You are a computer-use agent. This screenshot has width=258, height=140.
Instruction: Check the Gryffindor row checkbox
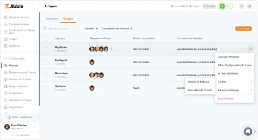[46, 49]
